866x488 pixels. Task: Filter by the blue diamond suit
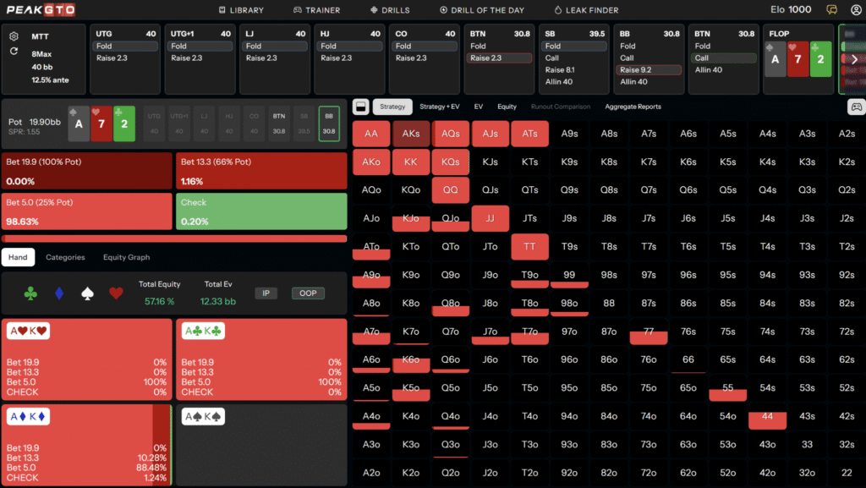tap(59, 293)
